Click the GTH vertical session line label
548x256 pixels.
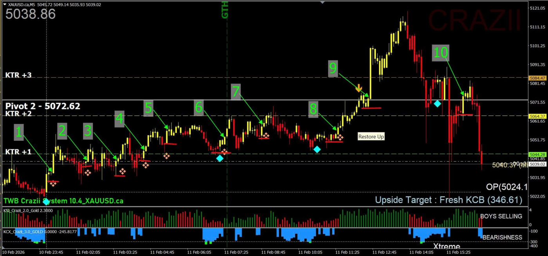225,10
